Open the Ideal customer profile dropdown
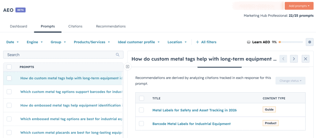 tap(139, 42)
